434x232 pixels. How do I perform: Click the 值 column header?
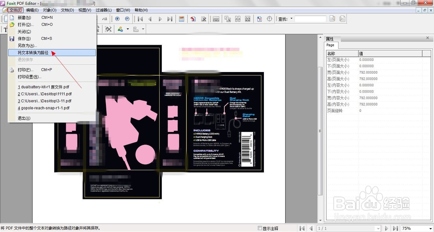(x=390, y=53)
